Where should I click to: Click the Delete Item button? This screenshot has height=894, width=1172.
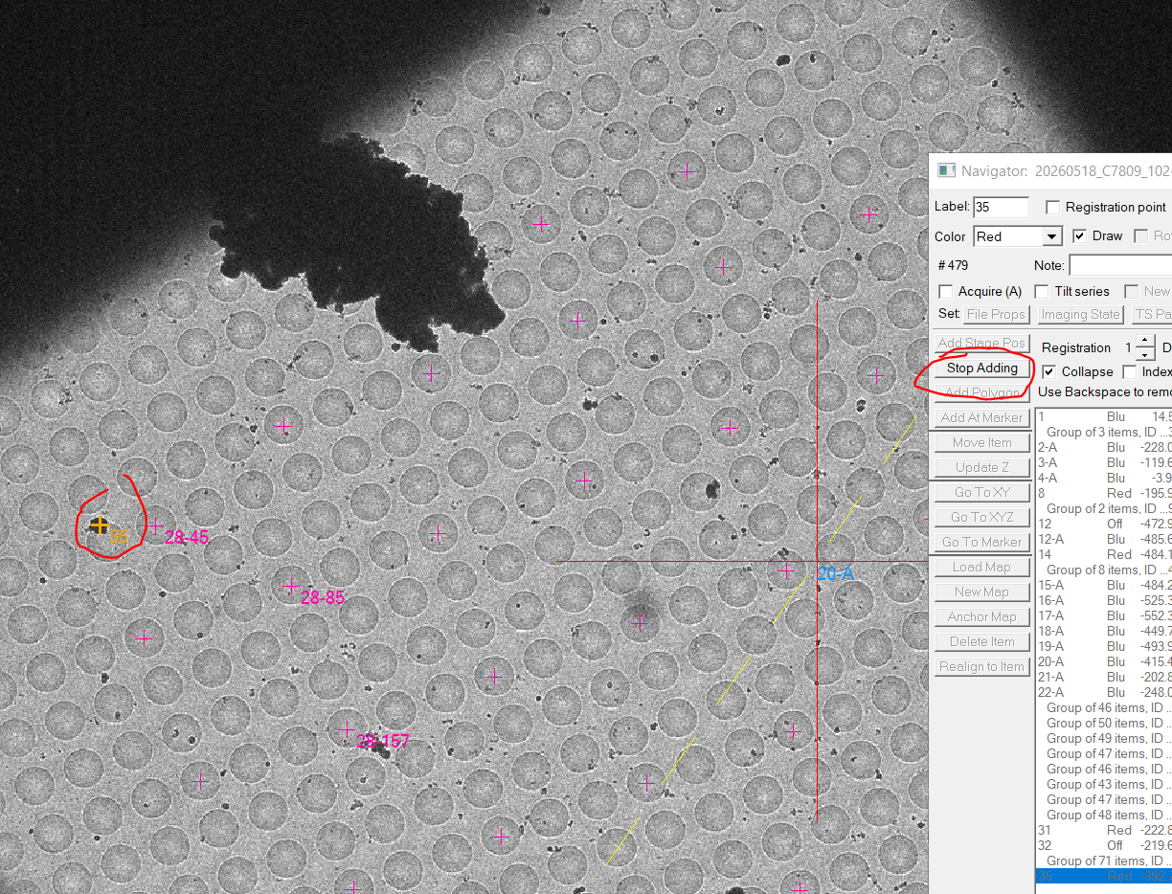[981, 641]
